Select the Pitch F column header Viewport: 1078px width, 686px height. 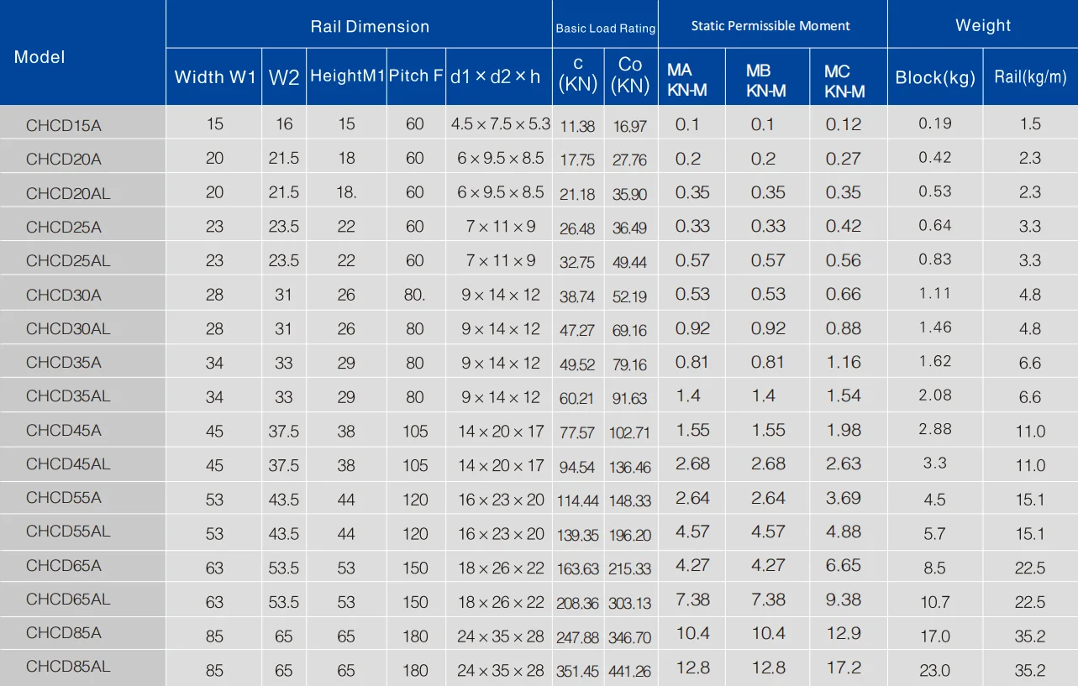(x=415, y=76)
